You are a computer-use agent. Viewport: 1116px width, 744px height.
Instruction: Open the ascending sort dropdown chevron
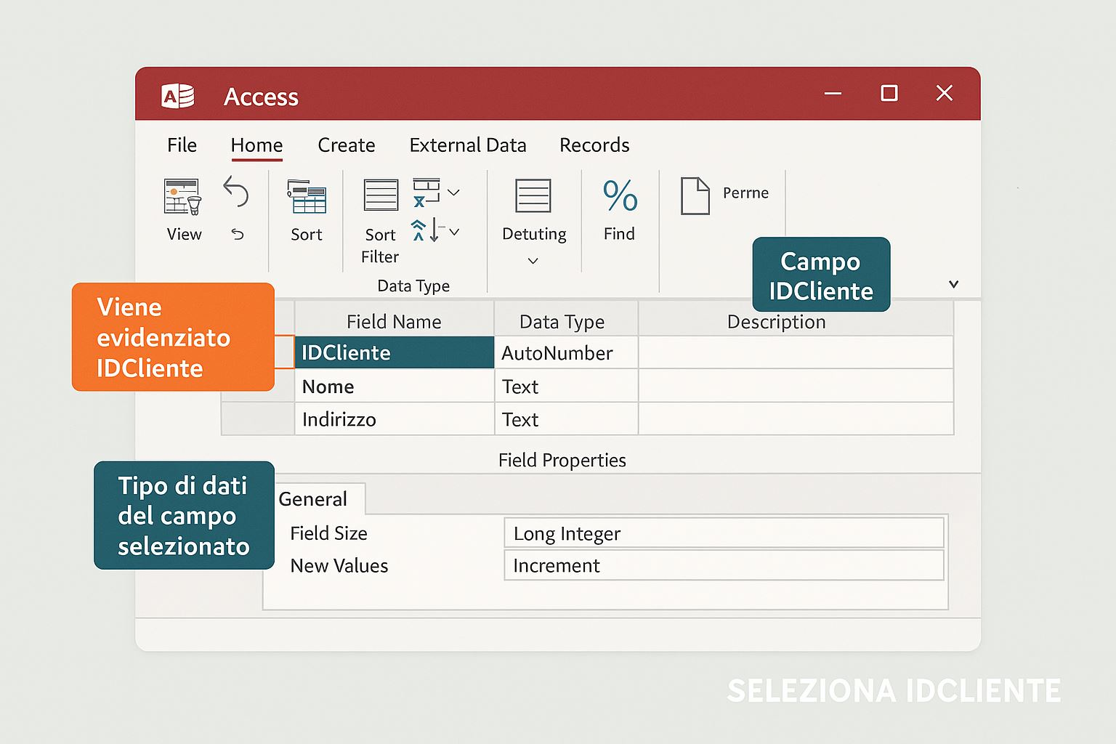[x=454, y=232]
